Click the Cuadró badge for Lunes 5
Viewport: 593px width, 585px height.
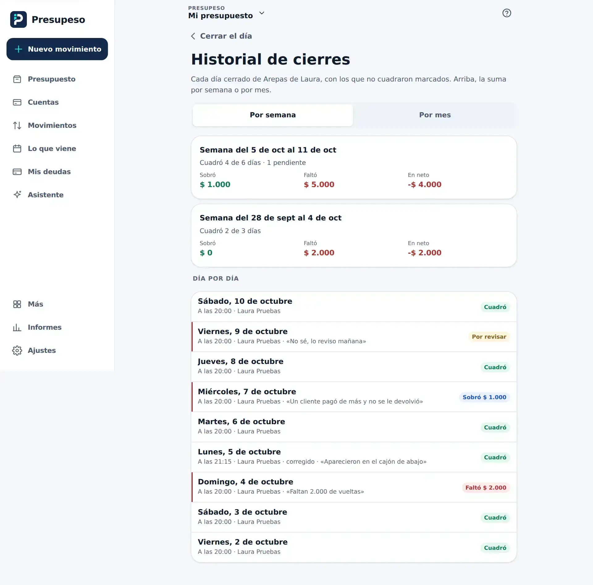495,458
